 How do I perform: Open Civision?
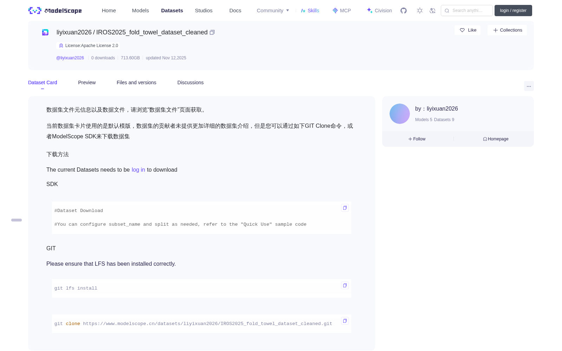[x=379, y=11]
